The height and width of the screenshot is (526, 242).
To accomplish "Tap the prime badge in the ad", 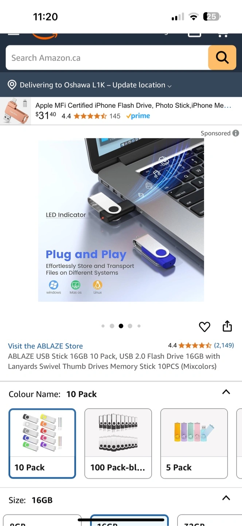I will tap(138, 116).
